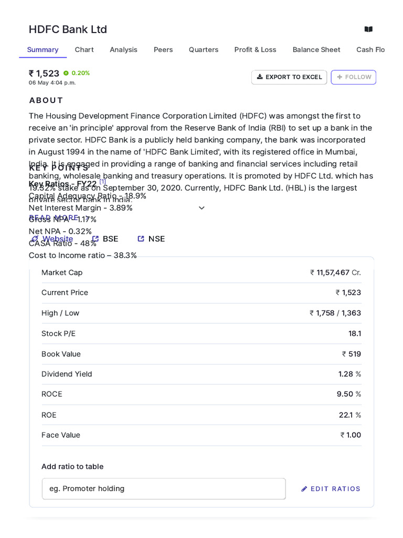The width and height of the screenshot is (403, 538).
Task: Click the Dividend Yield value 1.28 %
Action: tap(349, 374)
